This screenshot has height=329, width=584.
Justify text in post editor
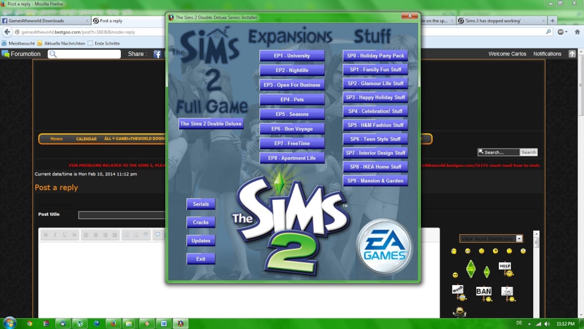tap(115, 235)
